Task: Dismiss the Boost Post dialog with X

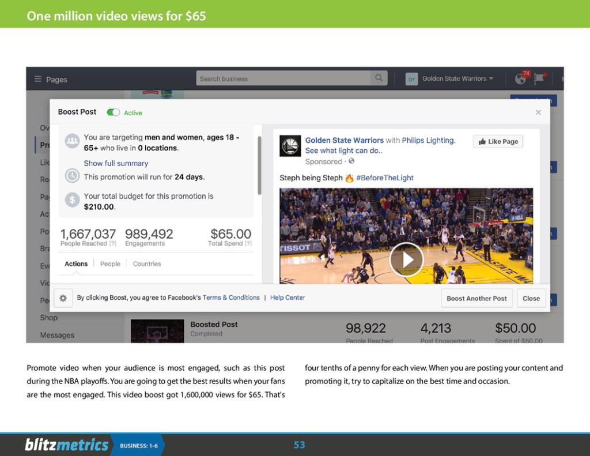Action: pos(538,112)
